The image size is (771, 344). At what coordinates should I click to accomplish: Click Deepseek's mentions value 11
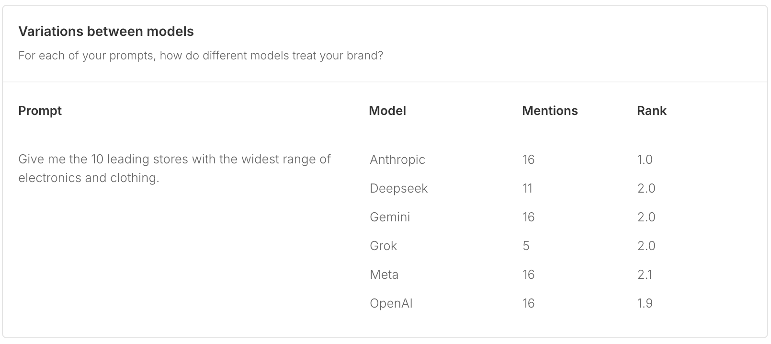527,188
